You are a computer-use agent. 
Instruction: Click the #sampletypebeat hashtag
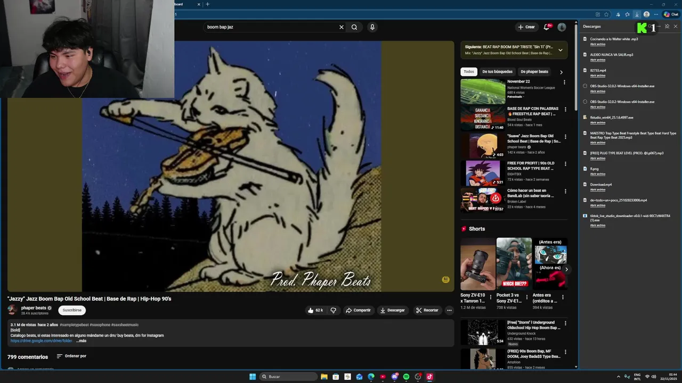[x=74, y=325]
